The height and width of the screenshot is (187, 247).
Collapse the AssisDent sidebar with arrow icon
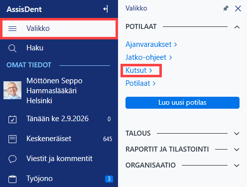tap(106, 9)
